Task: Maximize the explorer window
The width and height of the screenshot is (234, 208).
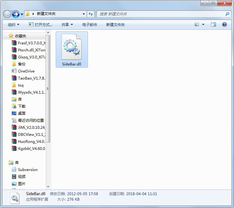Action: click(x=213, y=3)
